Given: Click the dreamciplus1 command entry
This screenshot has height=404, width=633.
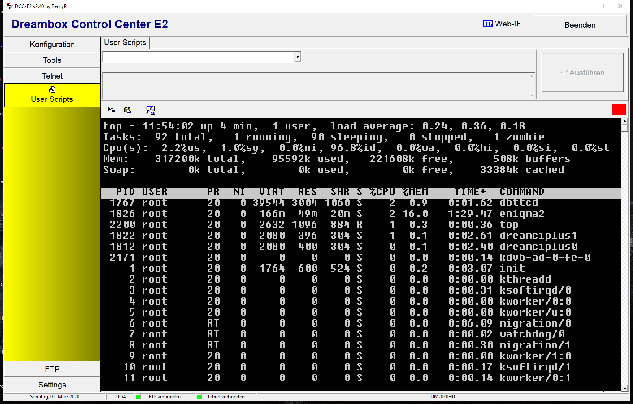Looking at the screenshot, I should click(538, 236).
